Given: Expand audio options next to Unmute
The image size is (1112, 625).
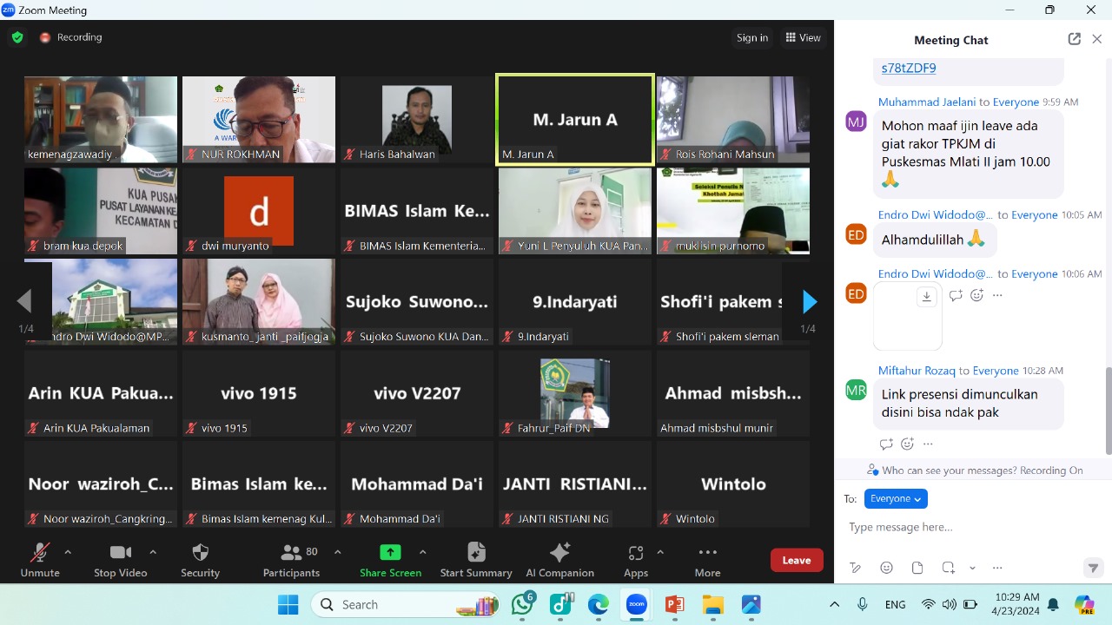Looking at the screenshot, I should click(x=68, y=552).
